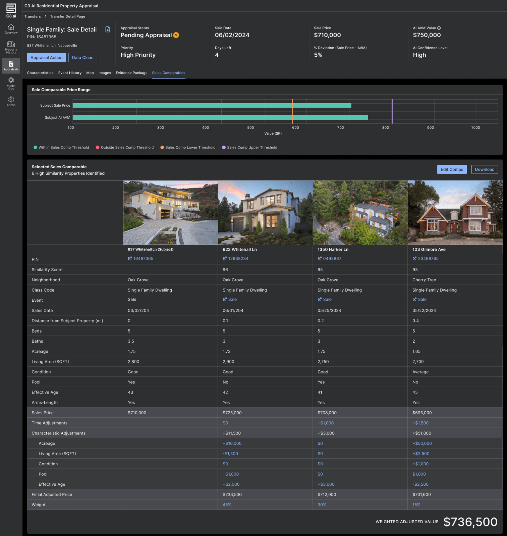Click the 15% weight value

point(416,505)
